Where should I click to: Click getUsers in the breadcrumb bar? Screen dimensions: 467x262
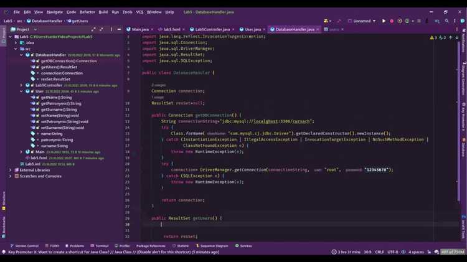[80, 21]
